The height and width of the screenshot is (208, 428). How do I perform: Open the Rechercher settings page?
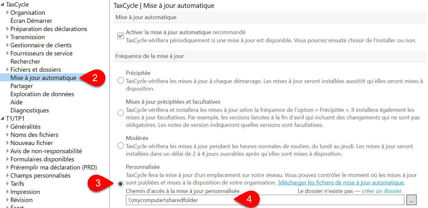pyautogui.click(x=25, y=61)
